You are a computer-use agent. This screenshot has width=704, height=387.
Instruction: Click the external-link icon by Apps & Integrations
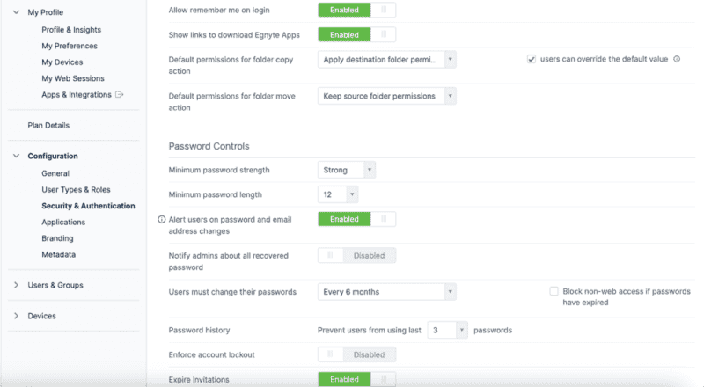pyautogui.click(x=120, y=94)
